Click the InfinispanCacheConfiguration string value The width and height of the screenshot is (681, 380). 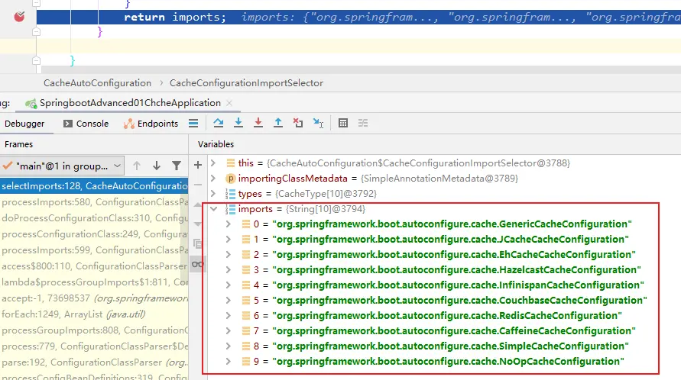coord(458,285)
